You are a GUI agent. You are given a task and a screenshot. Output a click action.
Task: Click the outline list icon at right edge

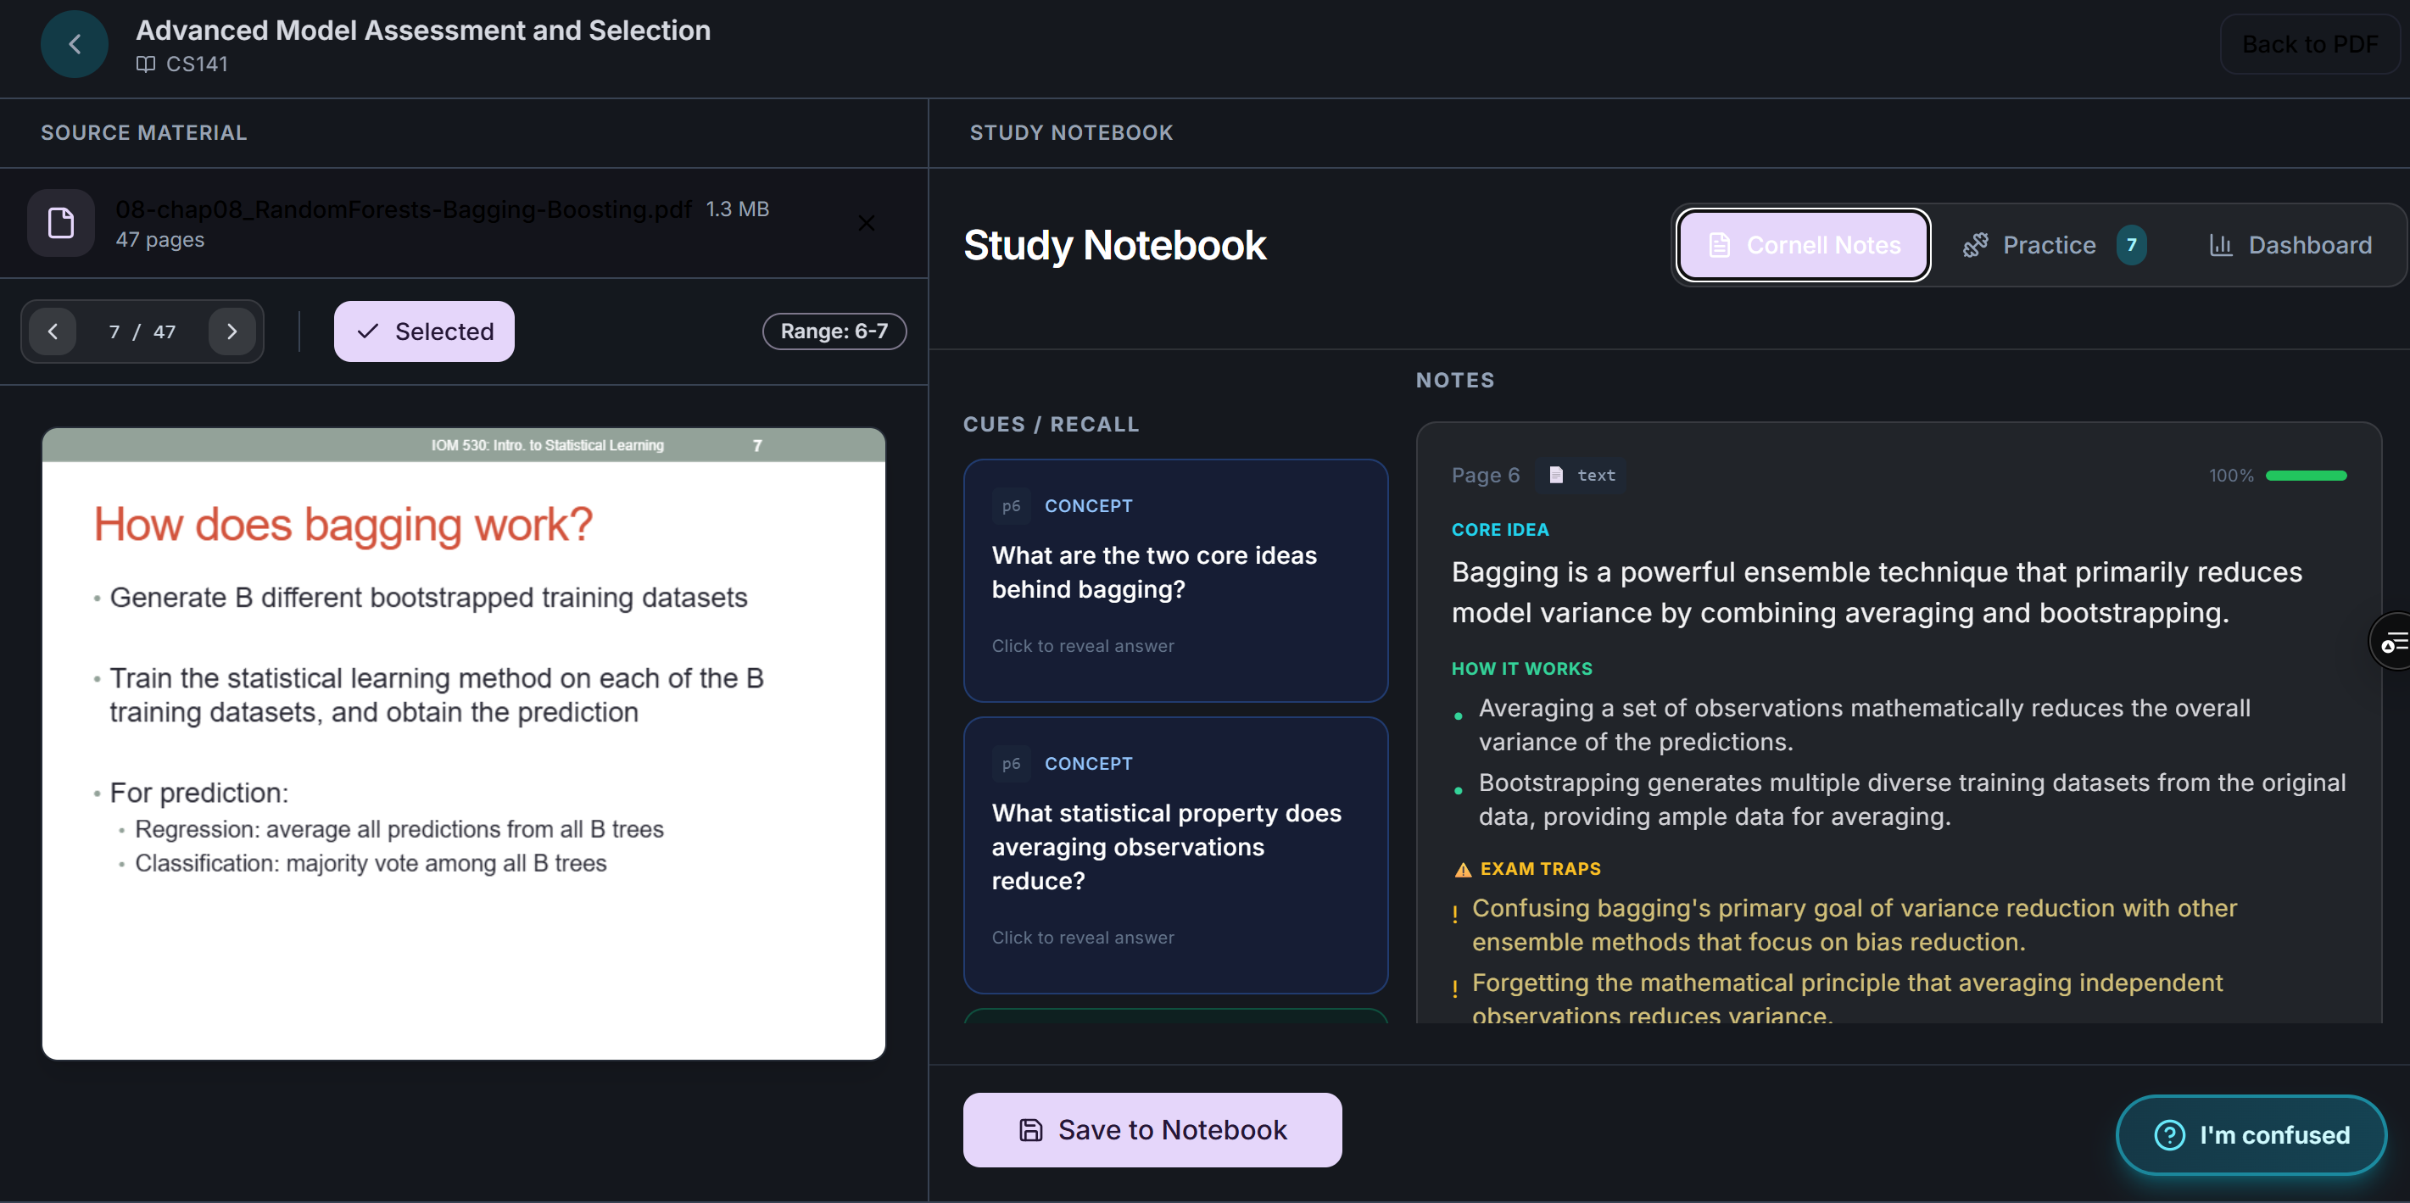pos(2393,642)
